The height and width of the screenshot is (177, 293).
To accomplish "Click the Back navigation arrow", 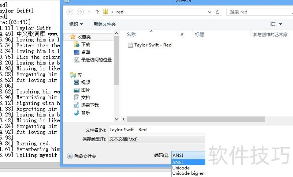I will [70, 12].
